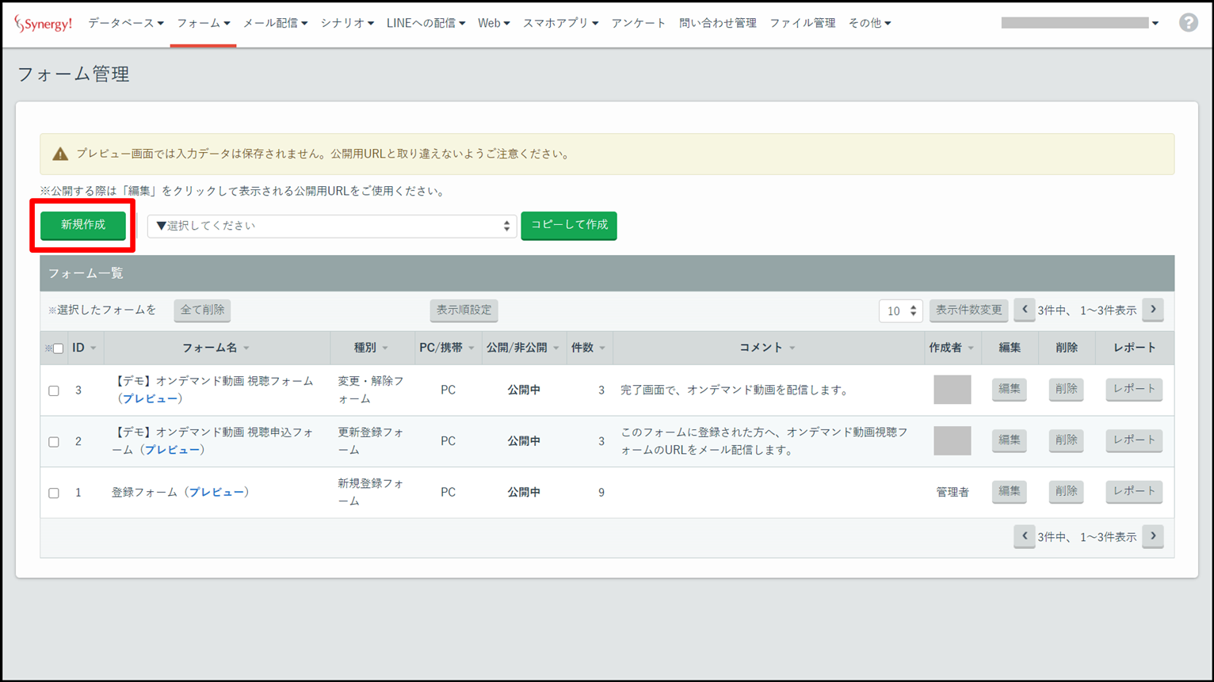Viewport: 1214px width, 682px height.
Task: Sort by フォーム名 column arrow
Action: pos(246,349)
